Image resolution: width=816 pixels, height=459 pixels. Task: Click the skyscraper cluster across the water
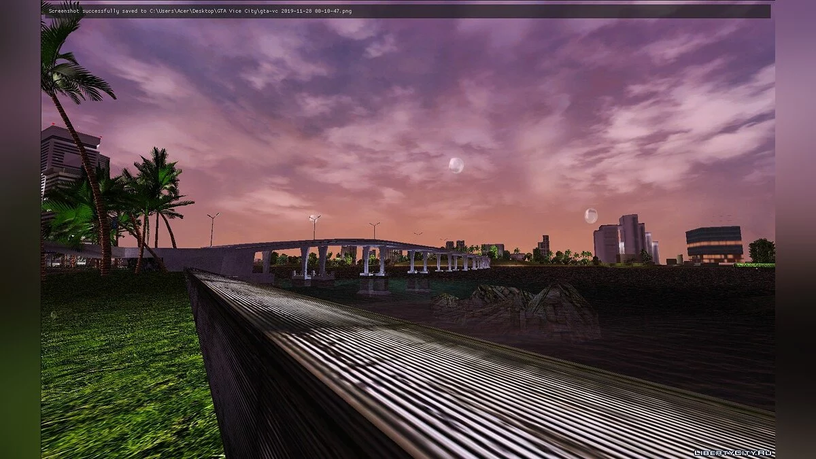(x=624, y=240)
